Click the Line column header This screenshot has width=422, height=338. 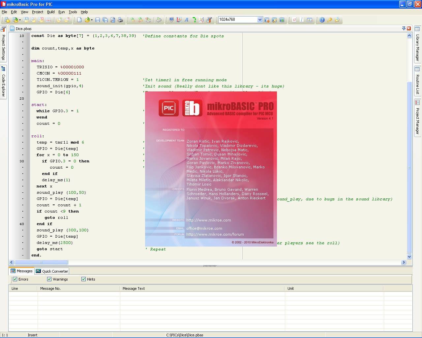coord(23,288)
